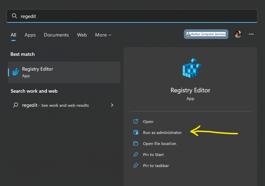Click the search magnifier icon in search box
265x186 pixels.
point(15,16)
